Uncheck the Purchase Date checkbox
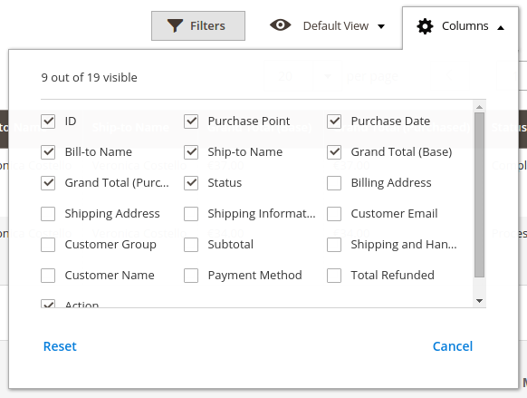The width and height of the screenshot is (527, 398). click(x=334, y=121)
